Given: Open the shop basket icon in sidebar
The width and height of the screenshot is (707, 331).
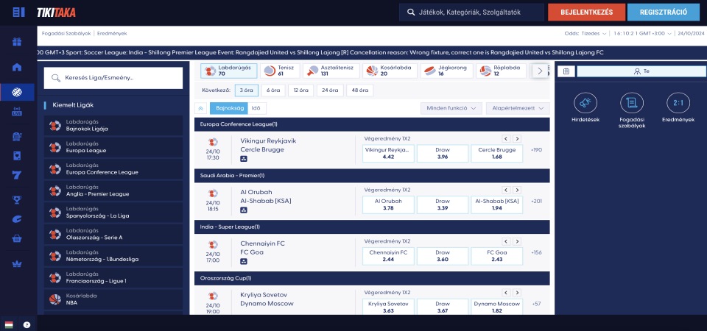Looking at the screenshot, I should (17, 238).
